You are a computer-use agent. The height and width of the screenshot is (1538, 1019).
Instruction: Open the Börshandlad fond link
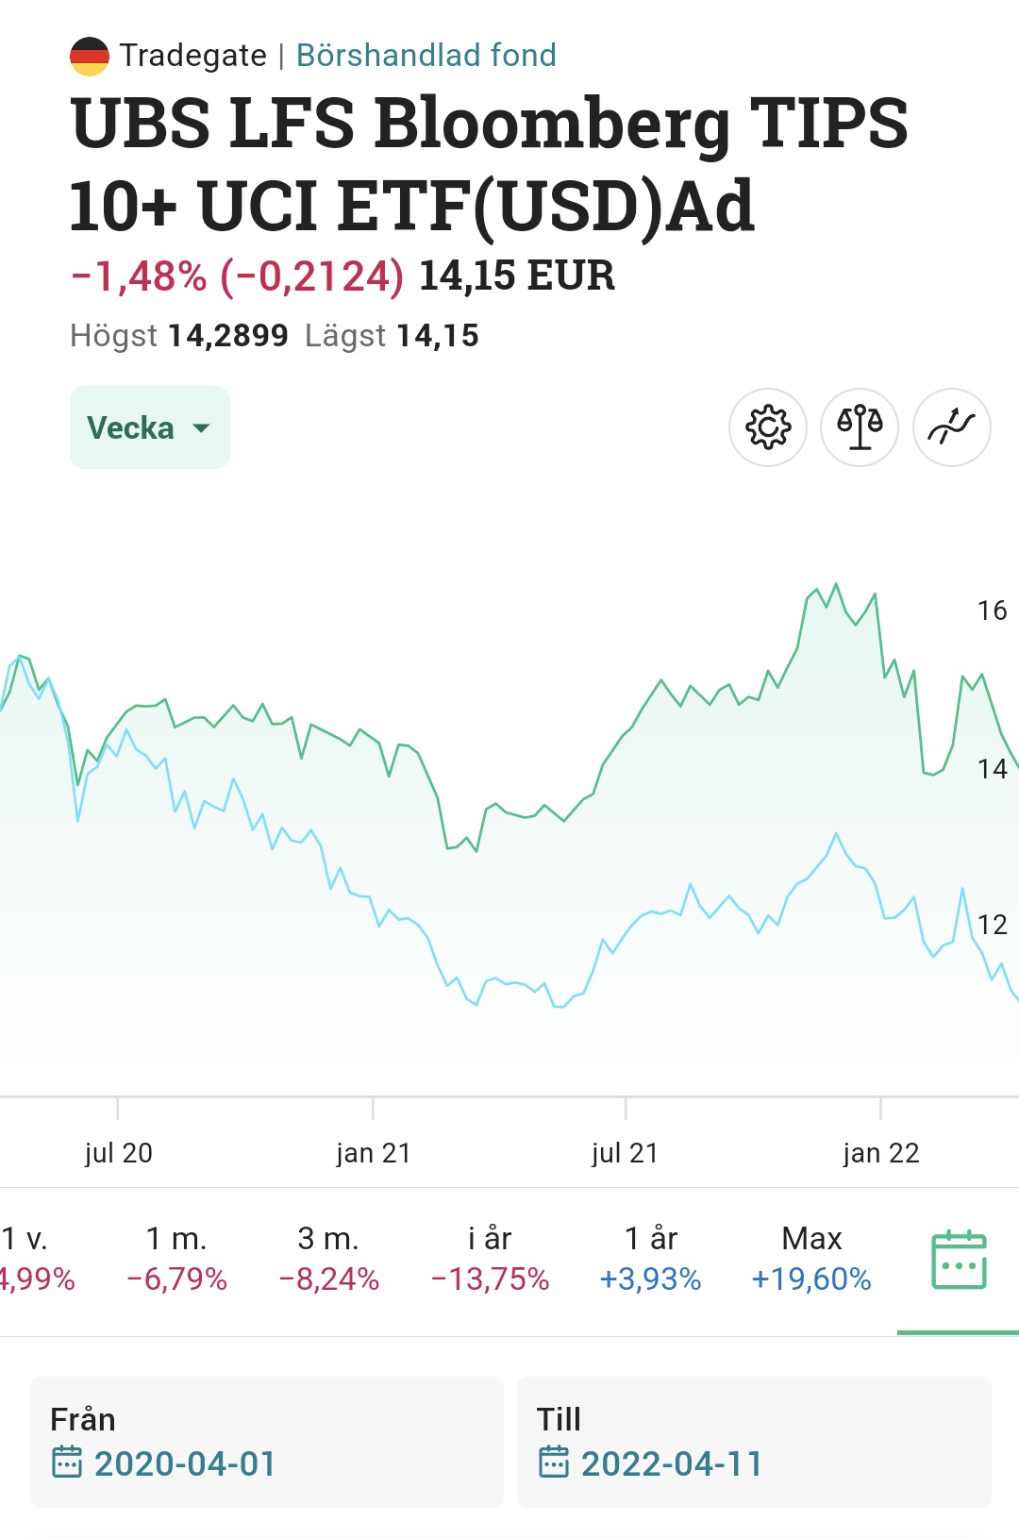click(426, 56)
